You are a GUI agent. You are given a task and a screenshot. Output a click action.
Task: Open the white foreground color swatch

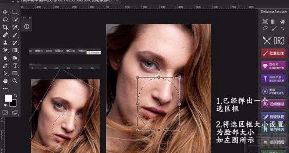click(8, 98)
